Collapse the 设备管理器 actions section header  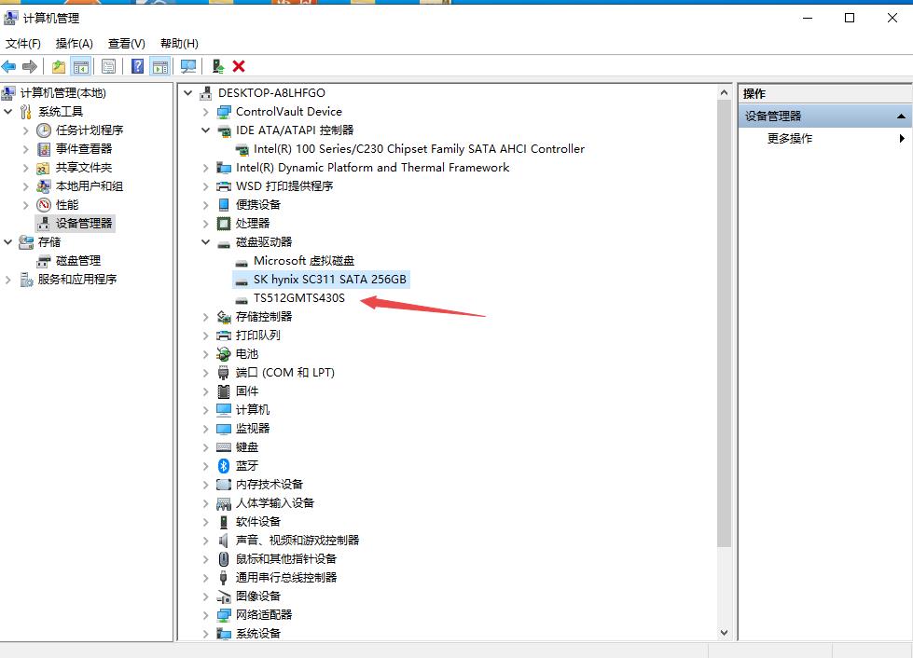coord(901,117)
